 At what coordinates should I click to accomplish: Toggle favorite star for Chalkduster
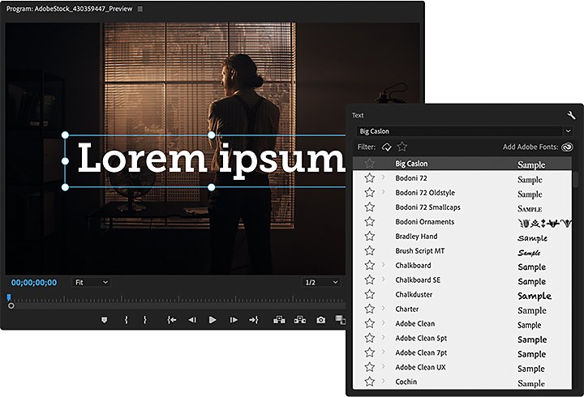point(370,294)
